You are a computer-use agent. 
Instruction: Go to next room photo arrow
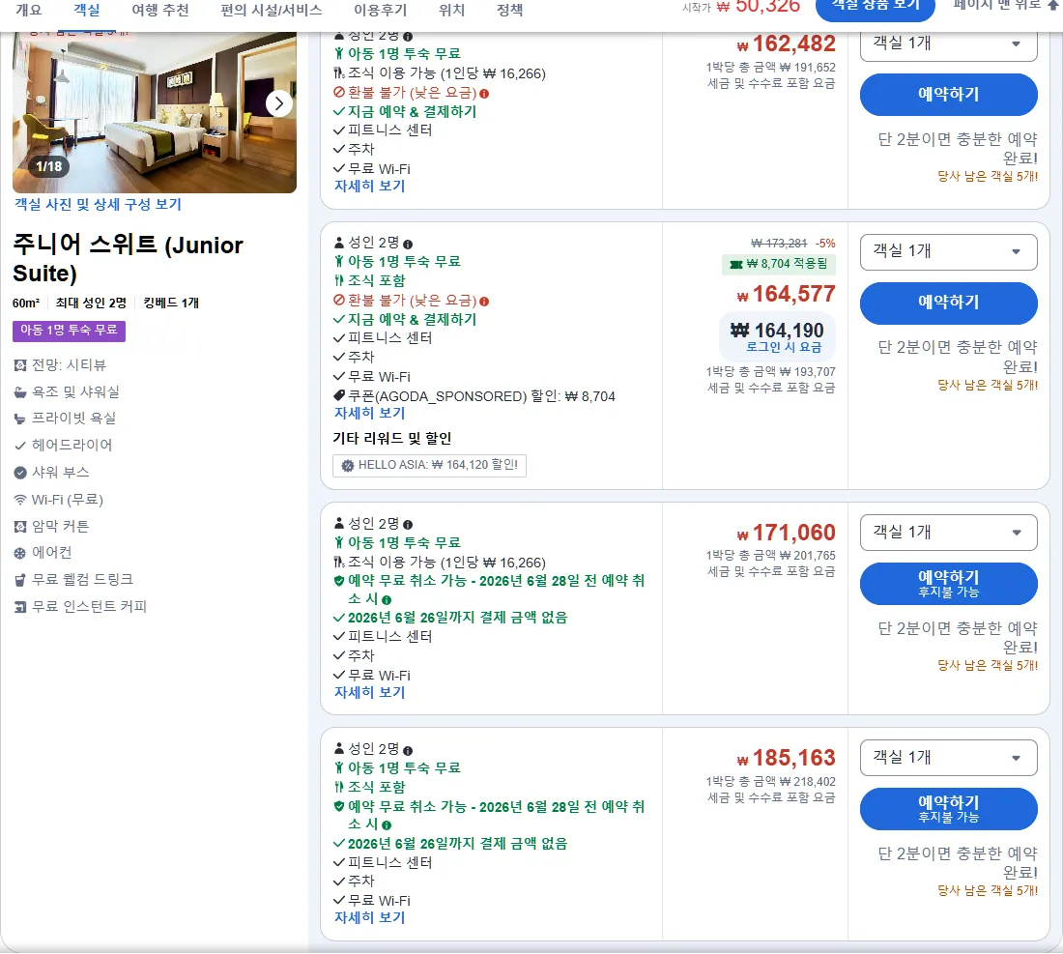[x=278, y=103]
